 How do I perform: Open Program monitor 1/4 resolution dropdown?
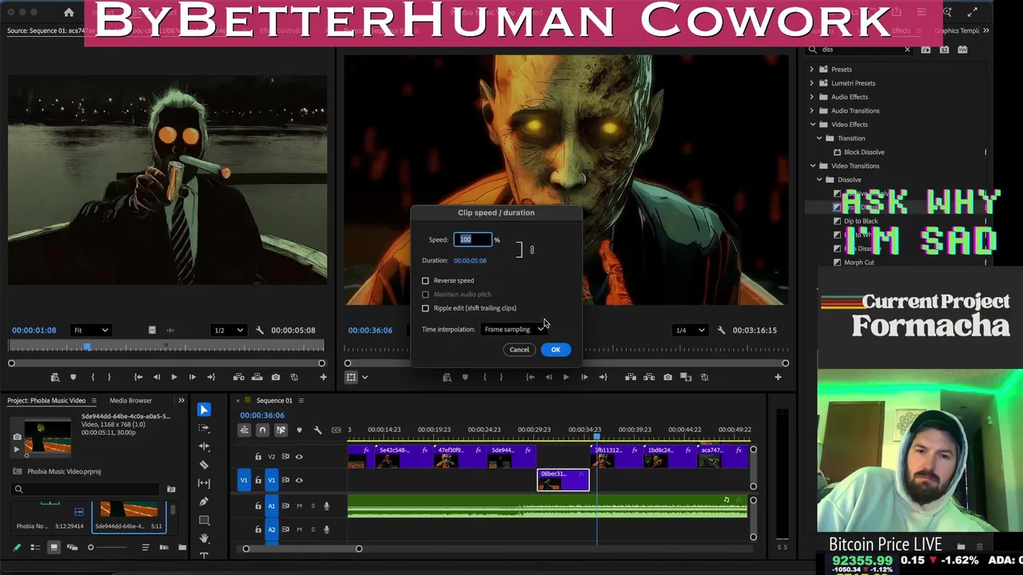tap(690, 330)
